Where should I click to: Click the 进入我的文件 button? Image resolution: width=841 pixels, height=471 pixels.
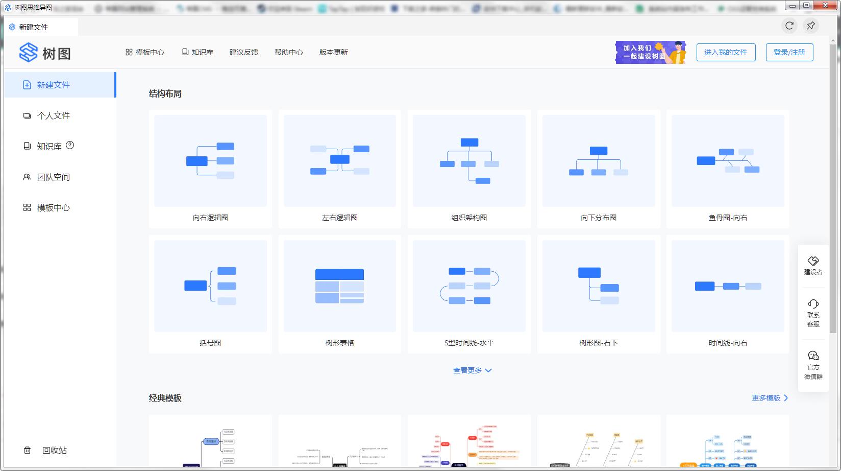726,52
